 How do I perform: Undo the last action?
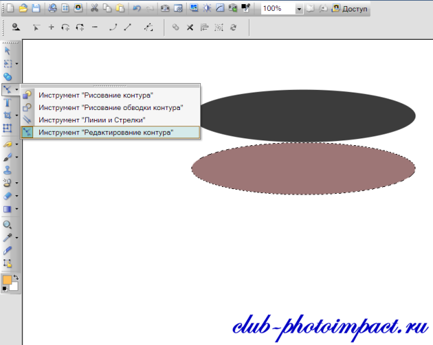(x=137, y=8)
